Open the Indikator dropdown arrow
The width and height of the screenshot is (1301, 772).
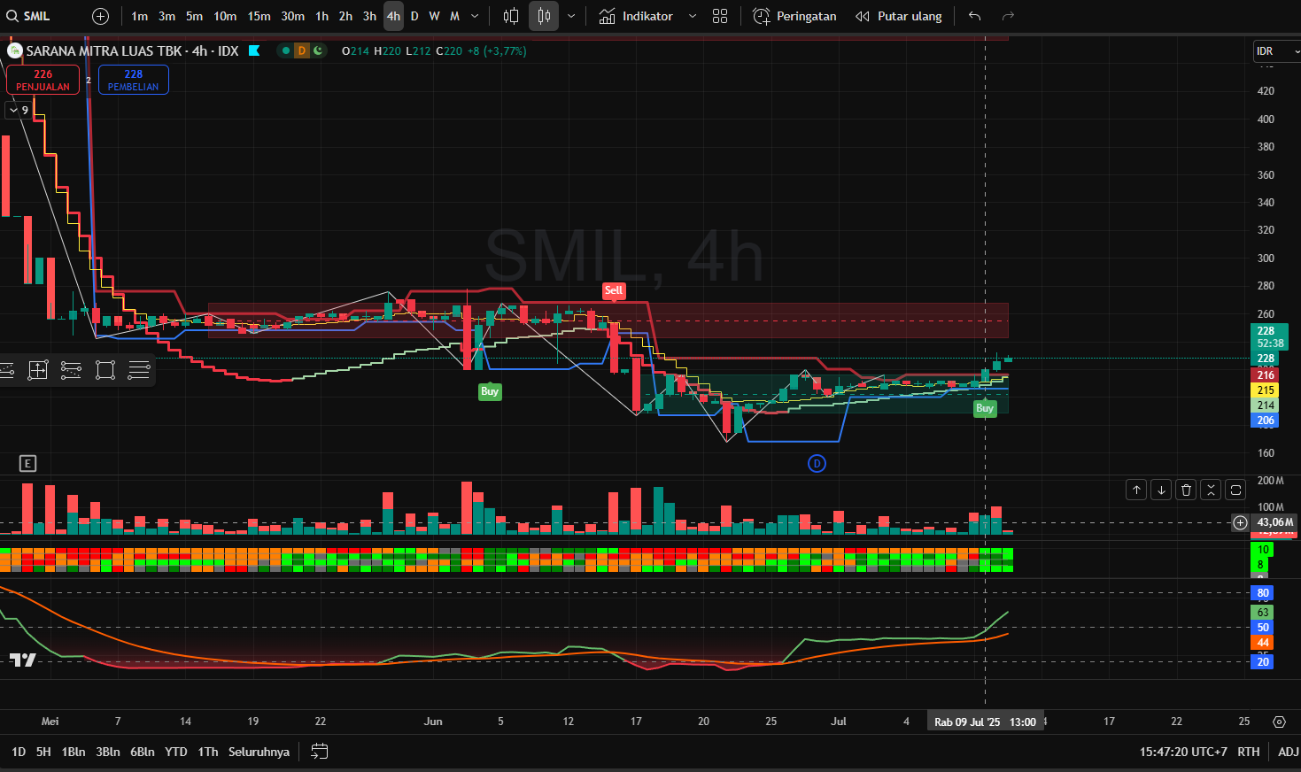693,16
